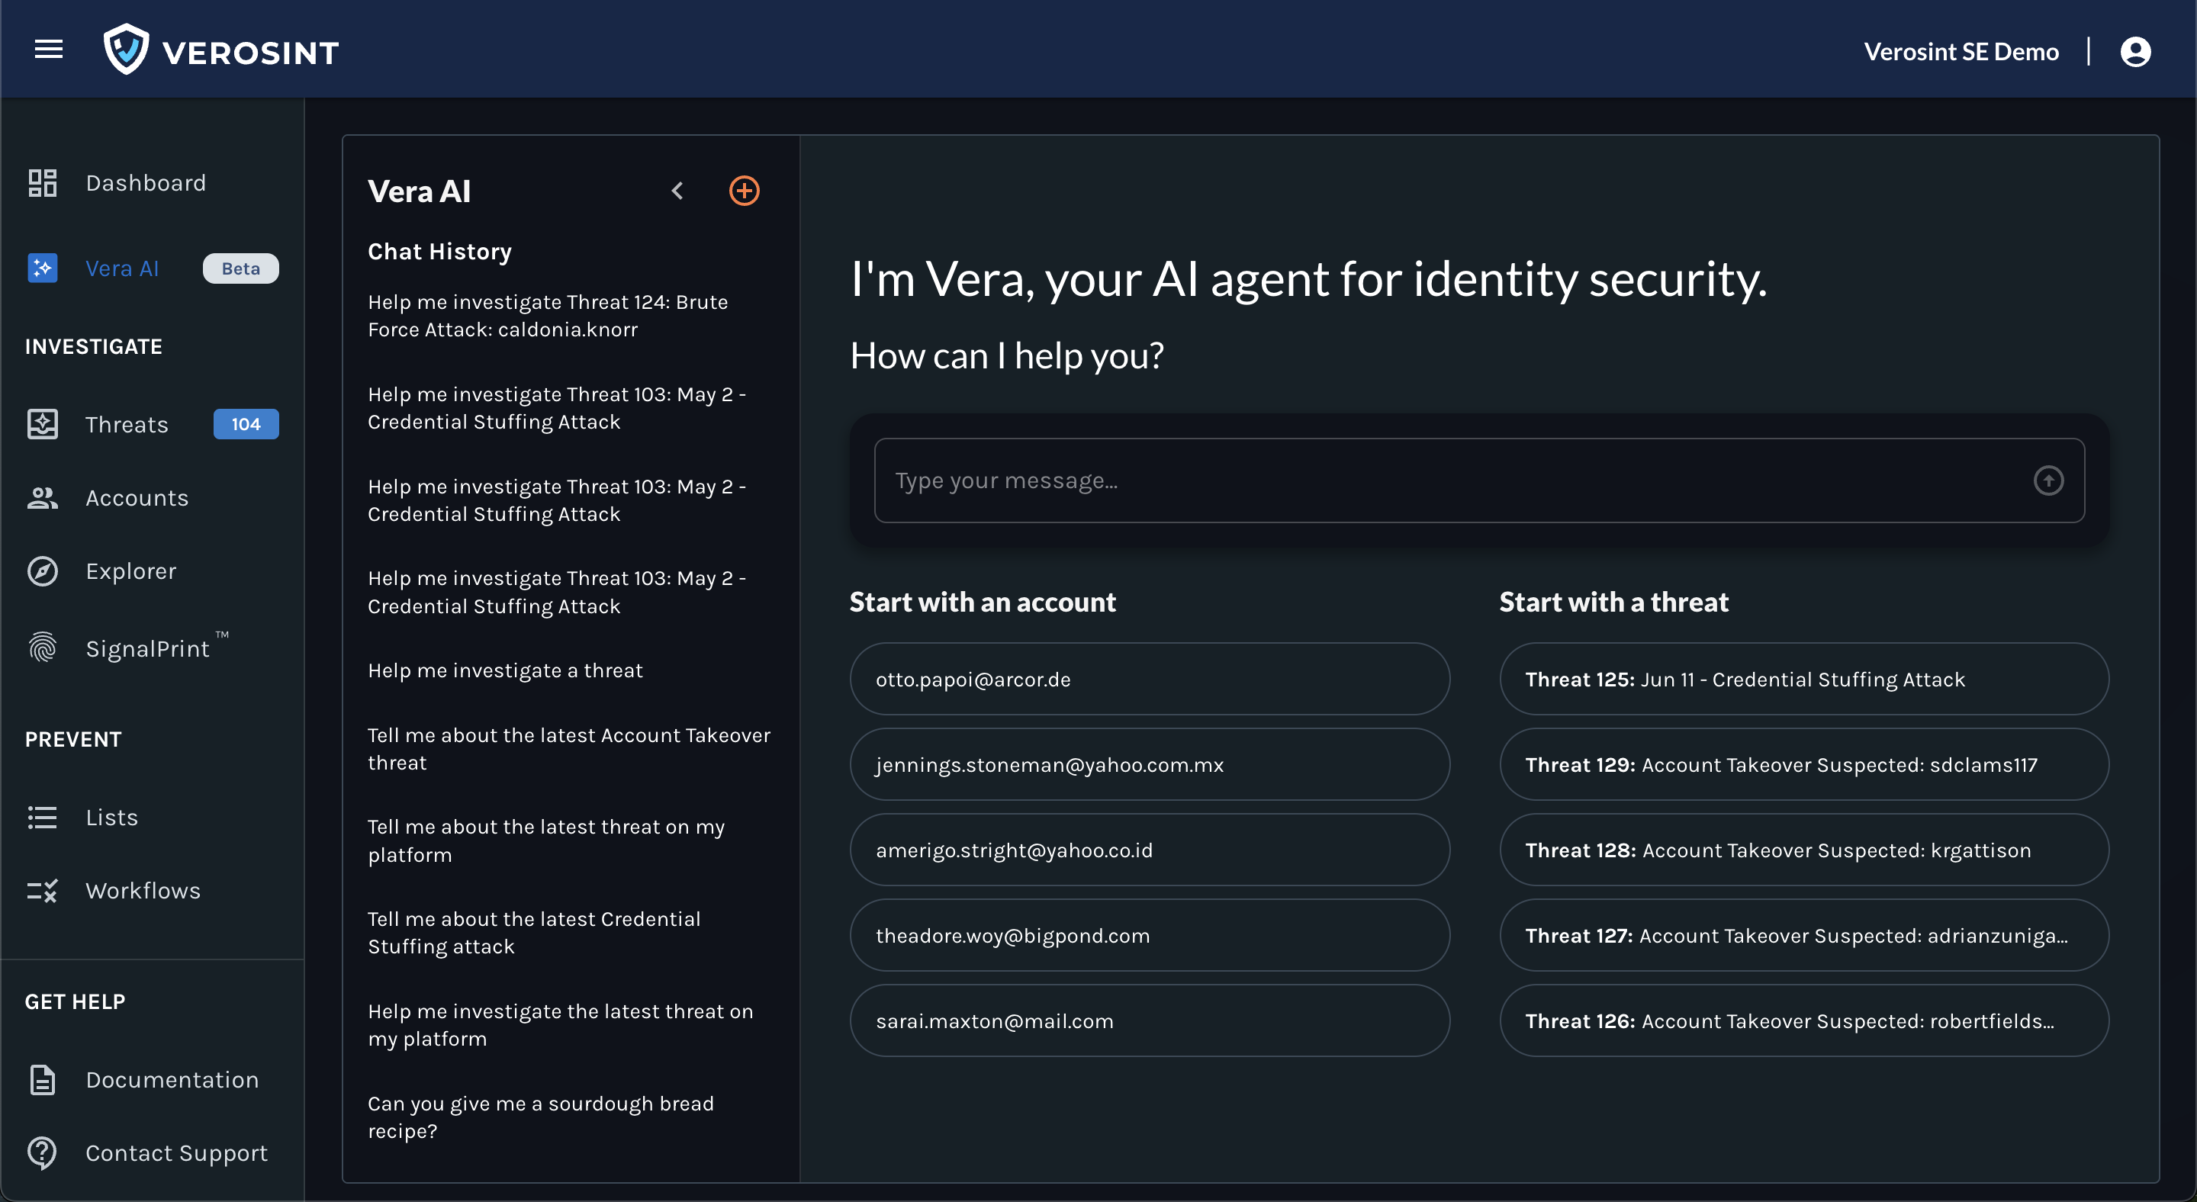The image size is (2197, 1202).
Task: Click the Explorer compass icon
Action: [x=42, y=570]
